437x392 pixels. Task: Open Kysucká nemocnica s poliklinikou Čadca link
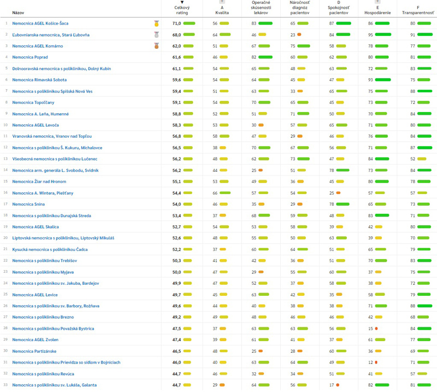point(50,249)
